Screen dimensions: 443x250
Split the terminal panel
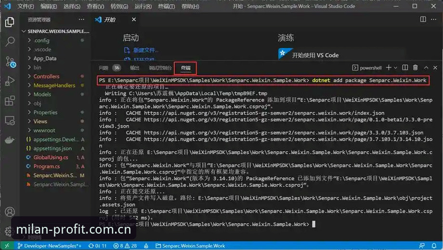(x=405, y=67)
